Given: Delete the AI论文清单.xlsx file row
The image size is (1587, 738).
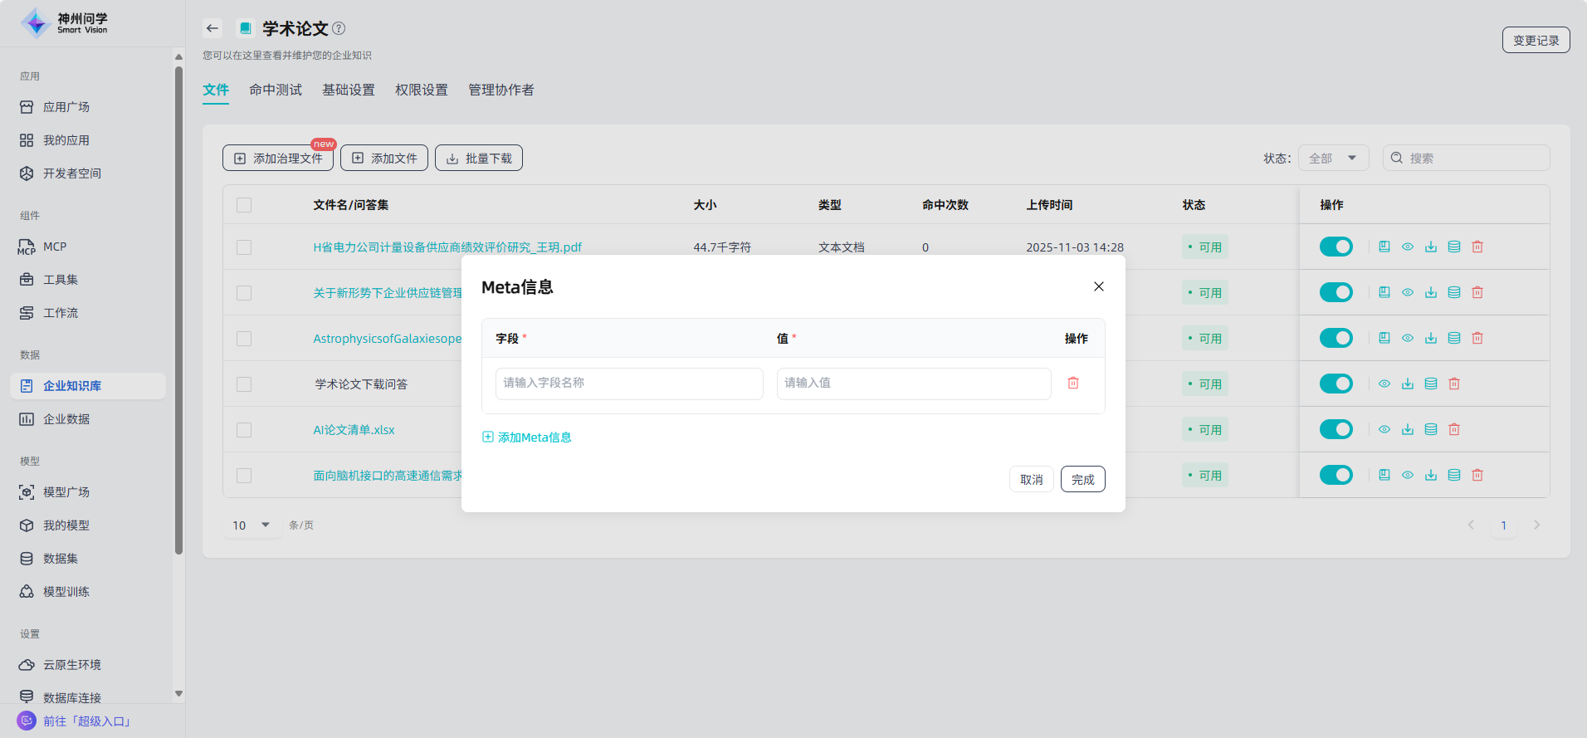Looking at the screenshot, I should 1454,429.
